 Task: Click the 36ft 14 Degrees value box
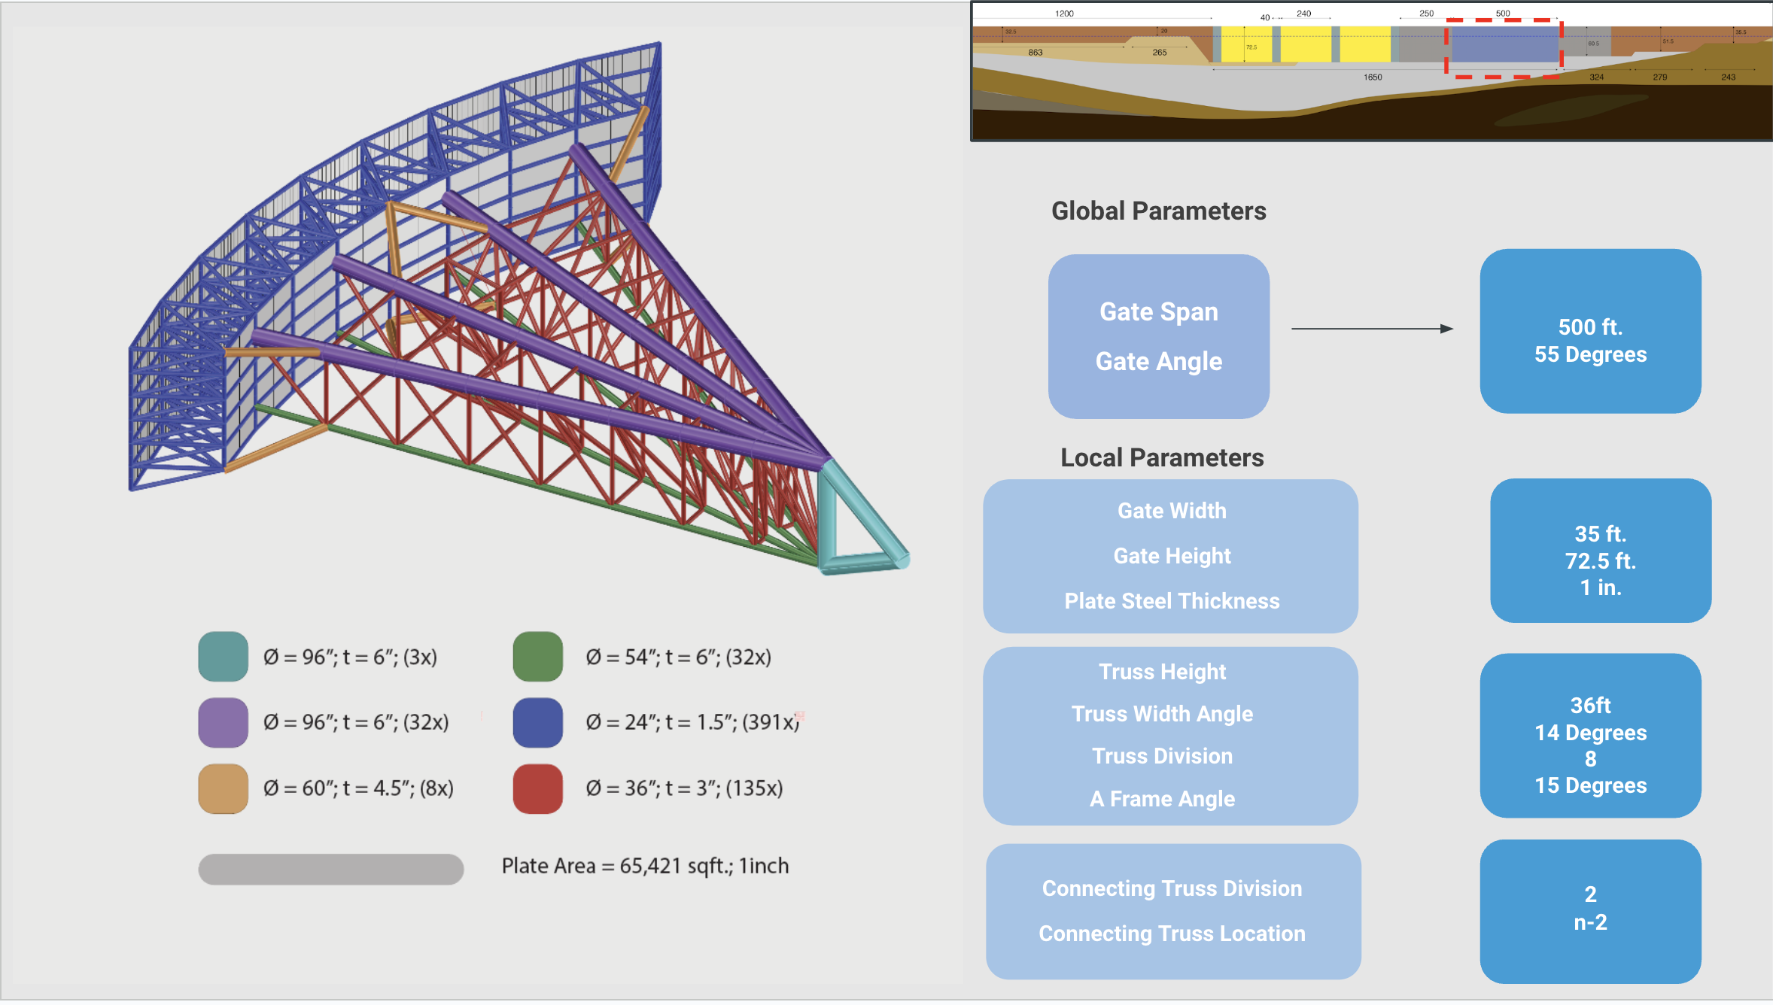(x=1590, y=736)
